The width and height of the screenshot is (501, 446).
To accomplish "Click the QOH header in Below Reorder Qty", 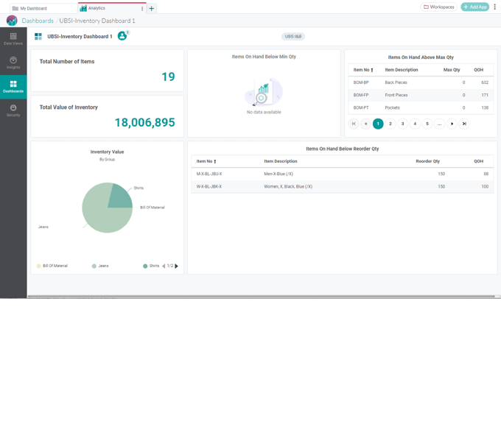I will (x=478, y=161).
